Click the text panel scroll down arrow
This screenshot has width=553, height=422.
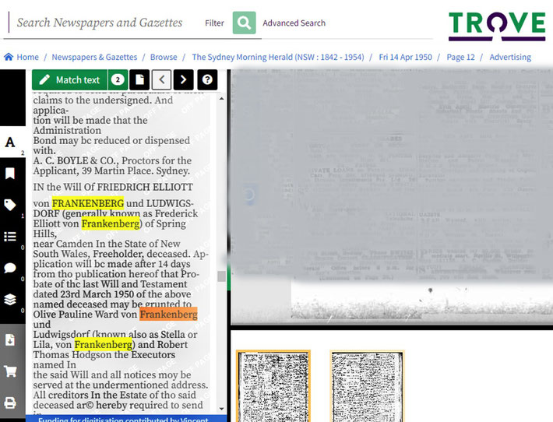[221, 409]
